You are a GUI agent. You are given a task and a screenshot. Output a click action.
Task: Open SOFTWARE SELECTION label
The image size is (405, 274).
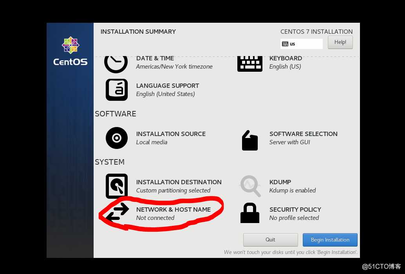304,134
